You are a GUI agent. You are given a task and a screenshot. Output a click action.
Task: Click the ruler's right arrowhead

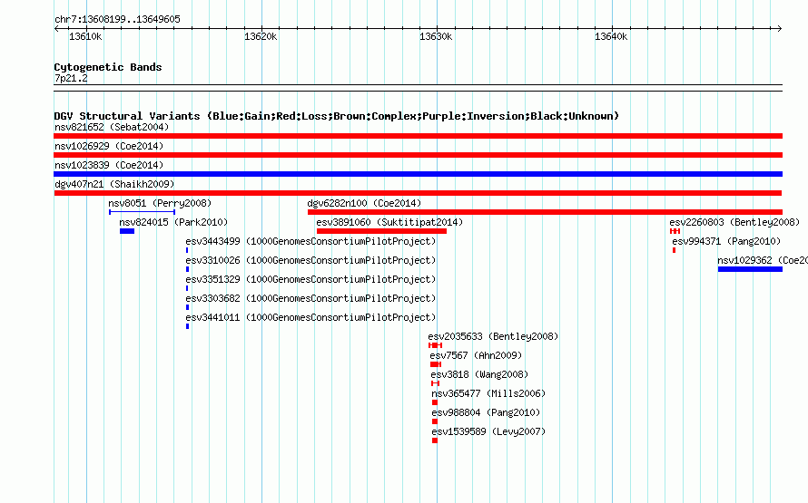pos(780,28)
